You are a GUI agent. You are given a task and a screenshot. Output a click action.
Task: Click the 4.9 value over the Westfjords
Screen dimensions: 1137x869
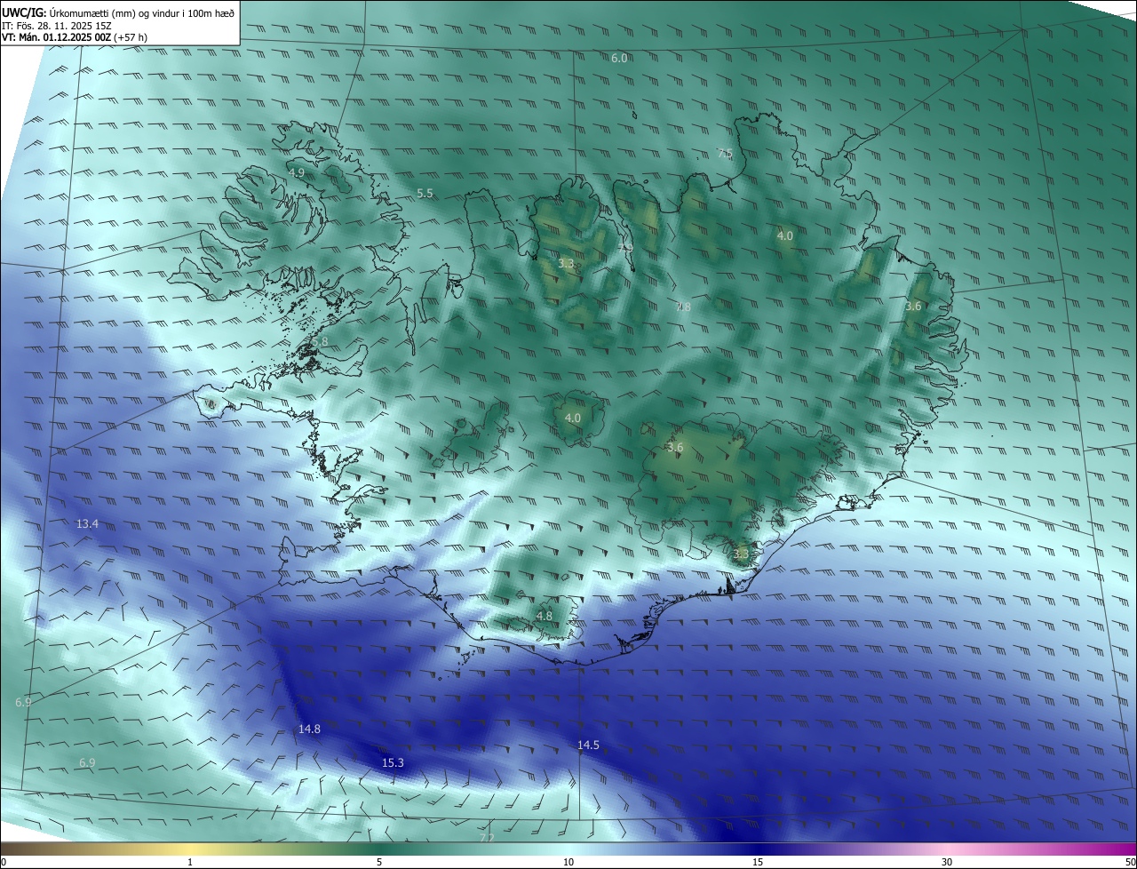pos(296,172)
